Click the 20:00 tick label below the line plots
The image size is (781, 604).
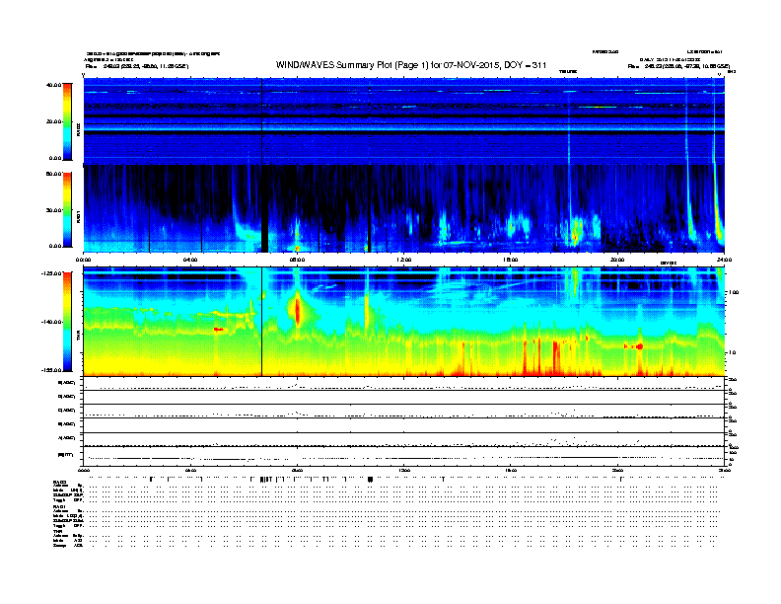617,470
